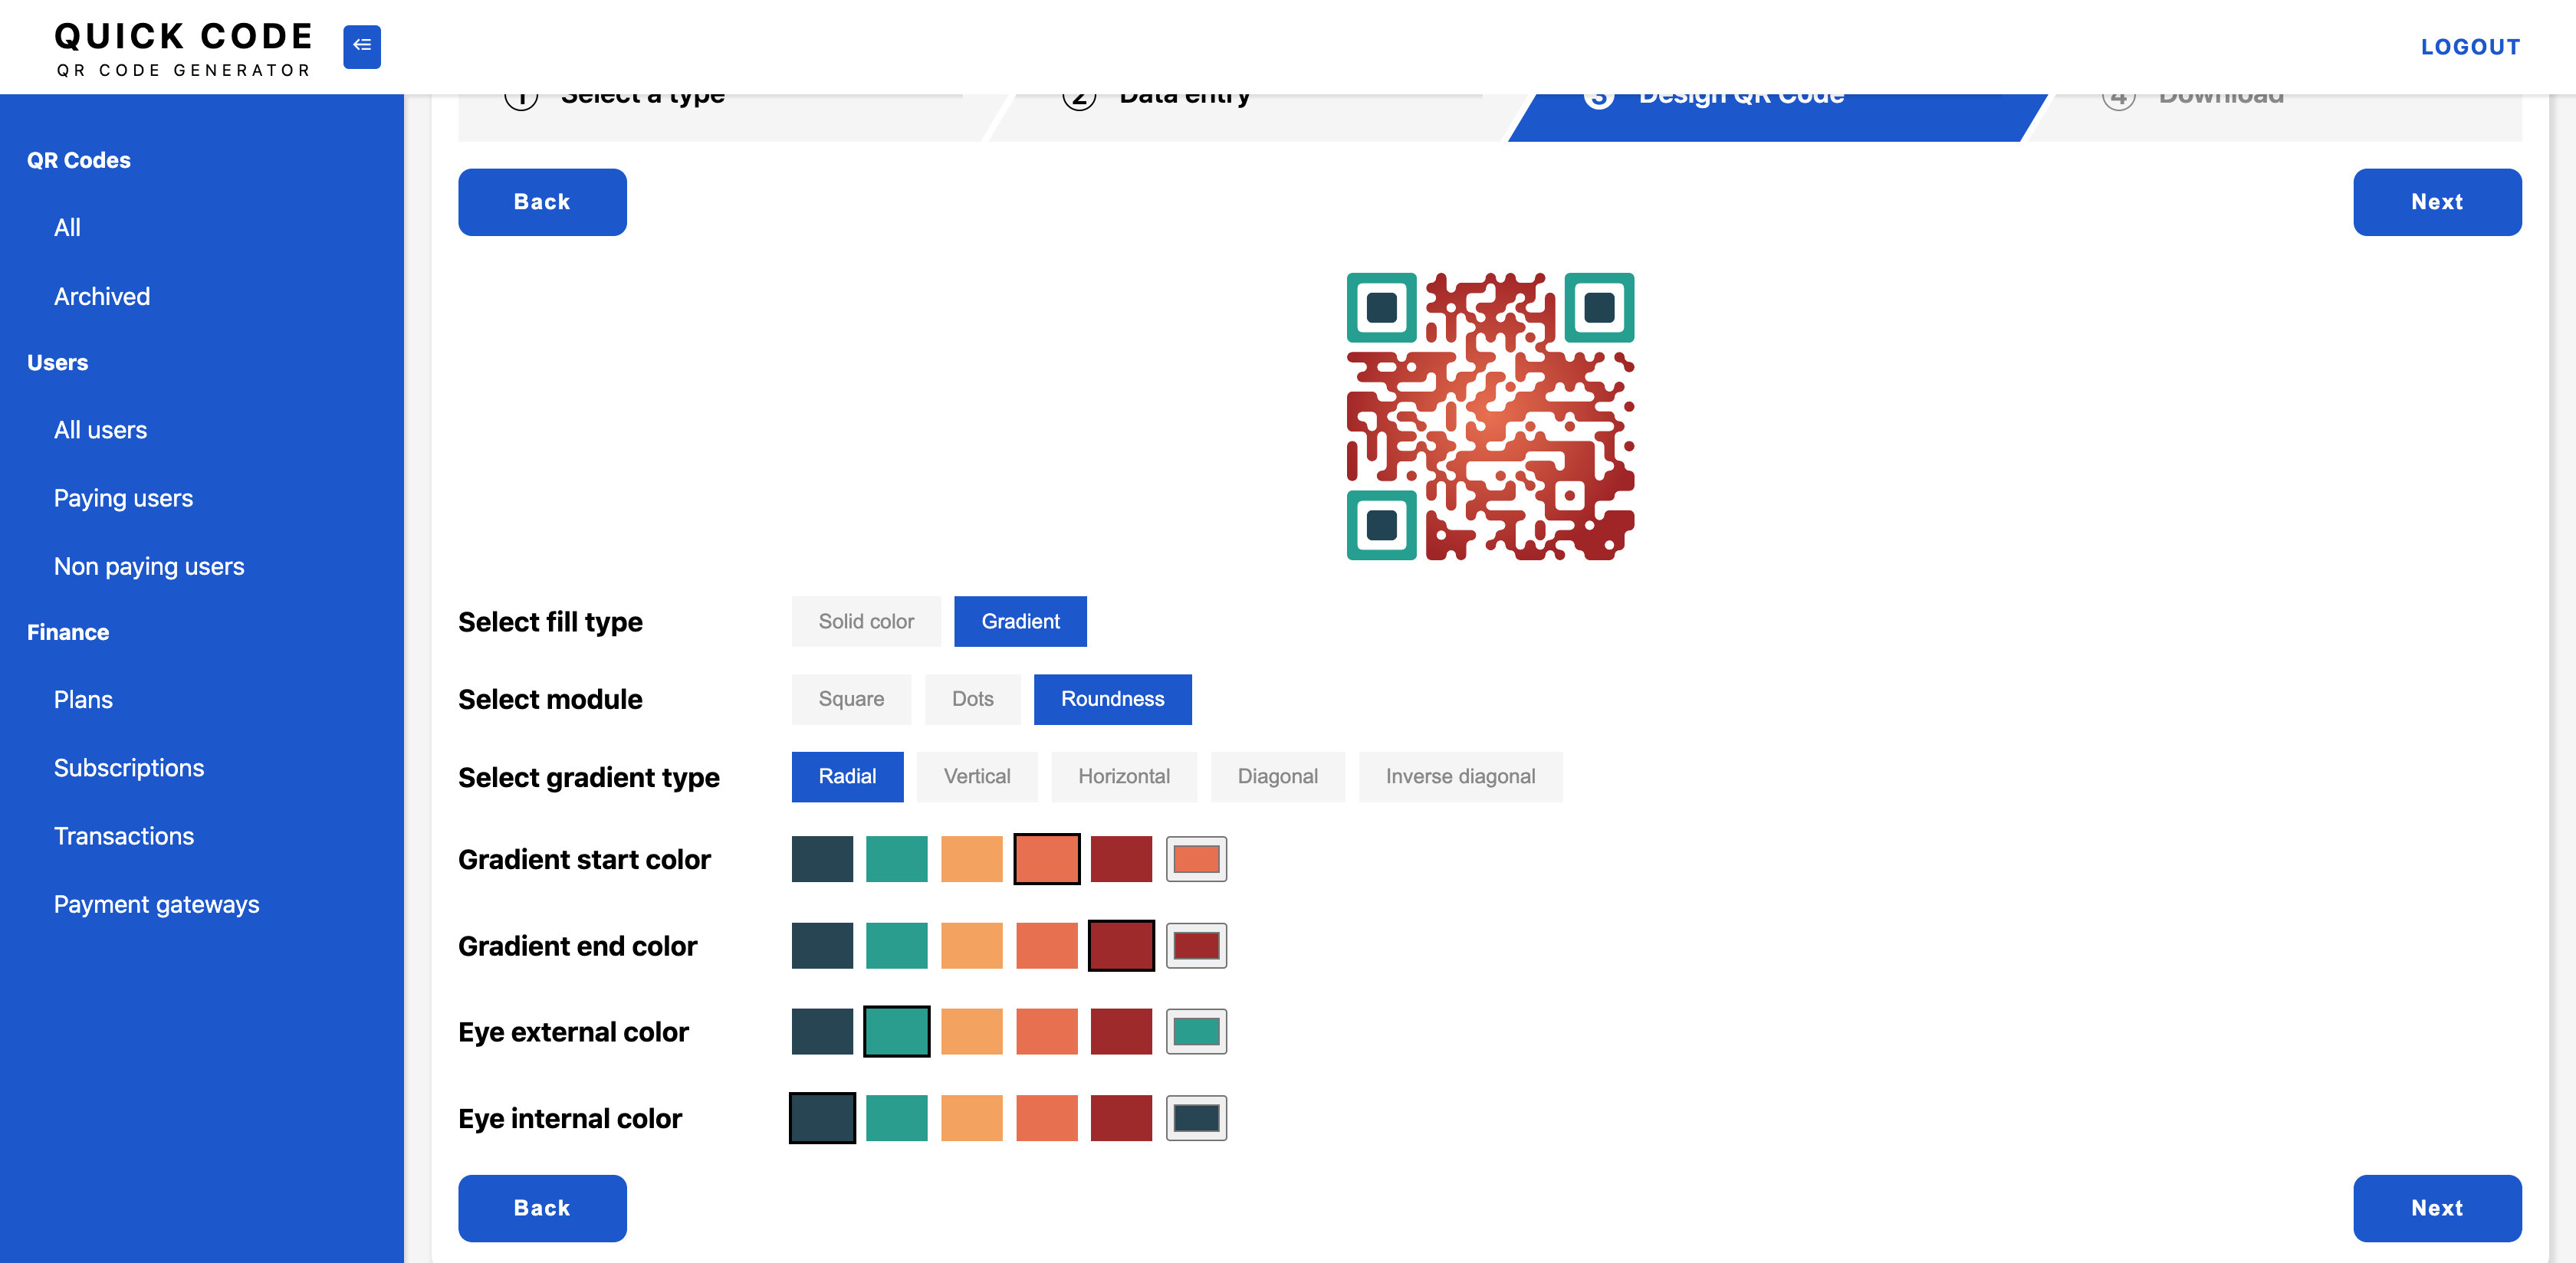Pick dark navy Gradient end color

click(822, 946)
